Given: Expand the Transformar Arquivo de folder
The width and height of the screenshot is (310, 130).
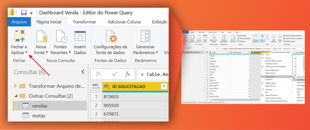Looking at the screenshot, I should (16, 86).
